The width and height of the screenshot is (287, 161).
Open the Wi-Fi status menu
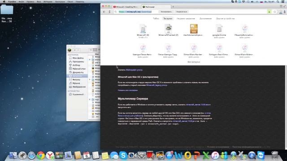click(x=244, y=1)
